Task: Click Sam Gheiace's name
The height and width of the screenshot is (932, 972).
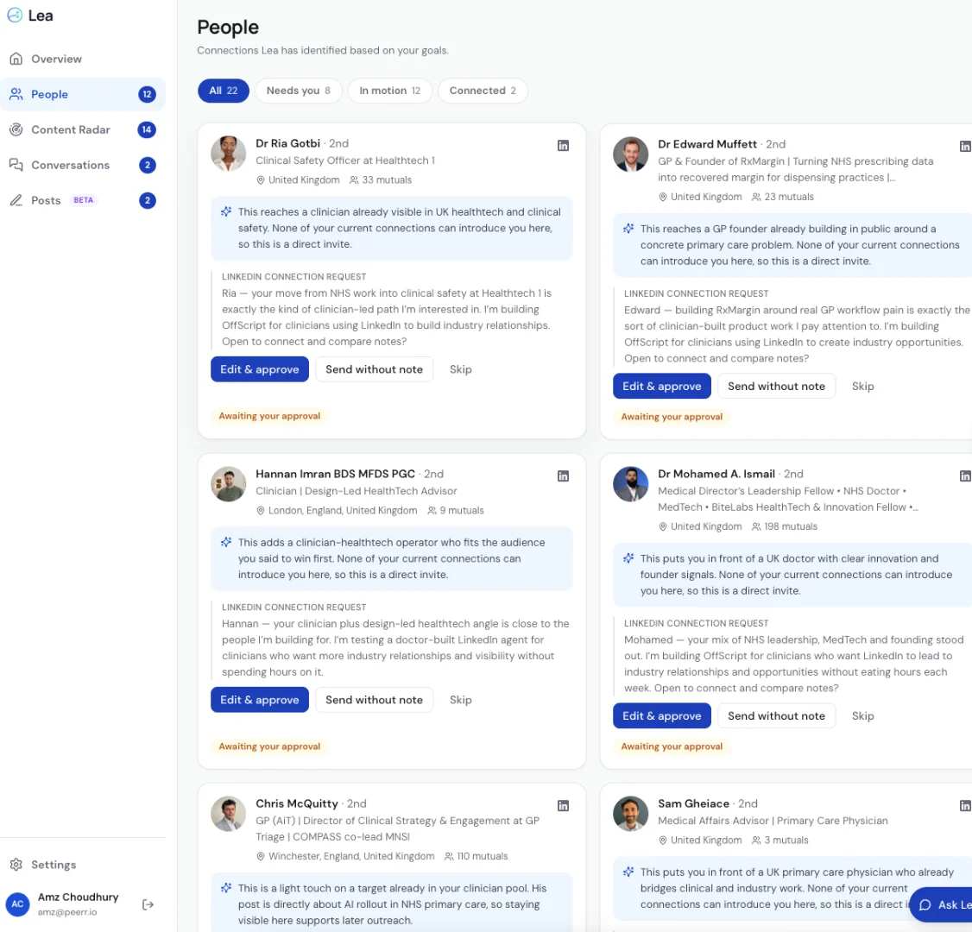Action: (x=694, y=803)
